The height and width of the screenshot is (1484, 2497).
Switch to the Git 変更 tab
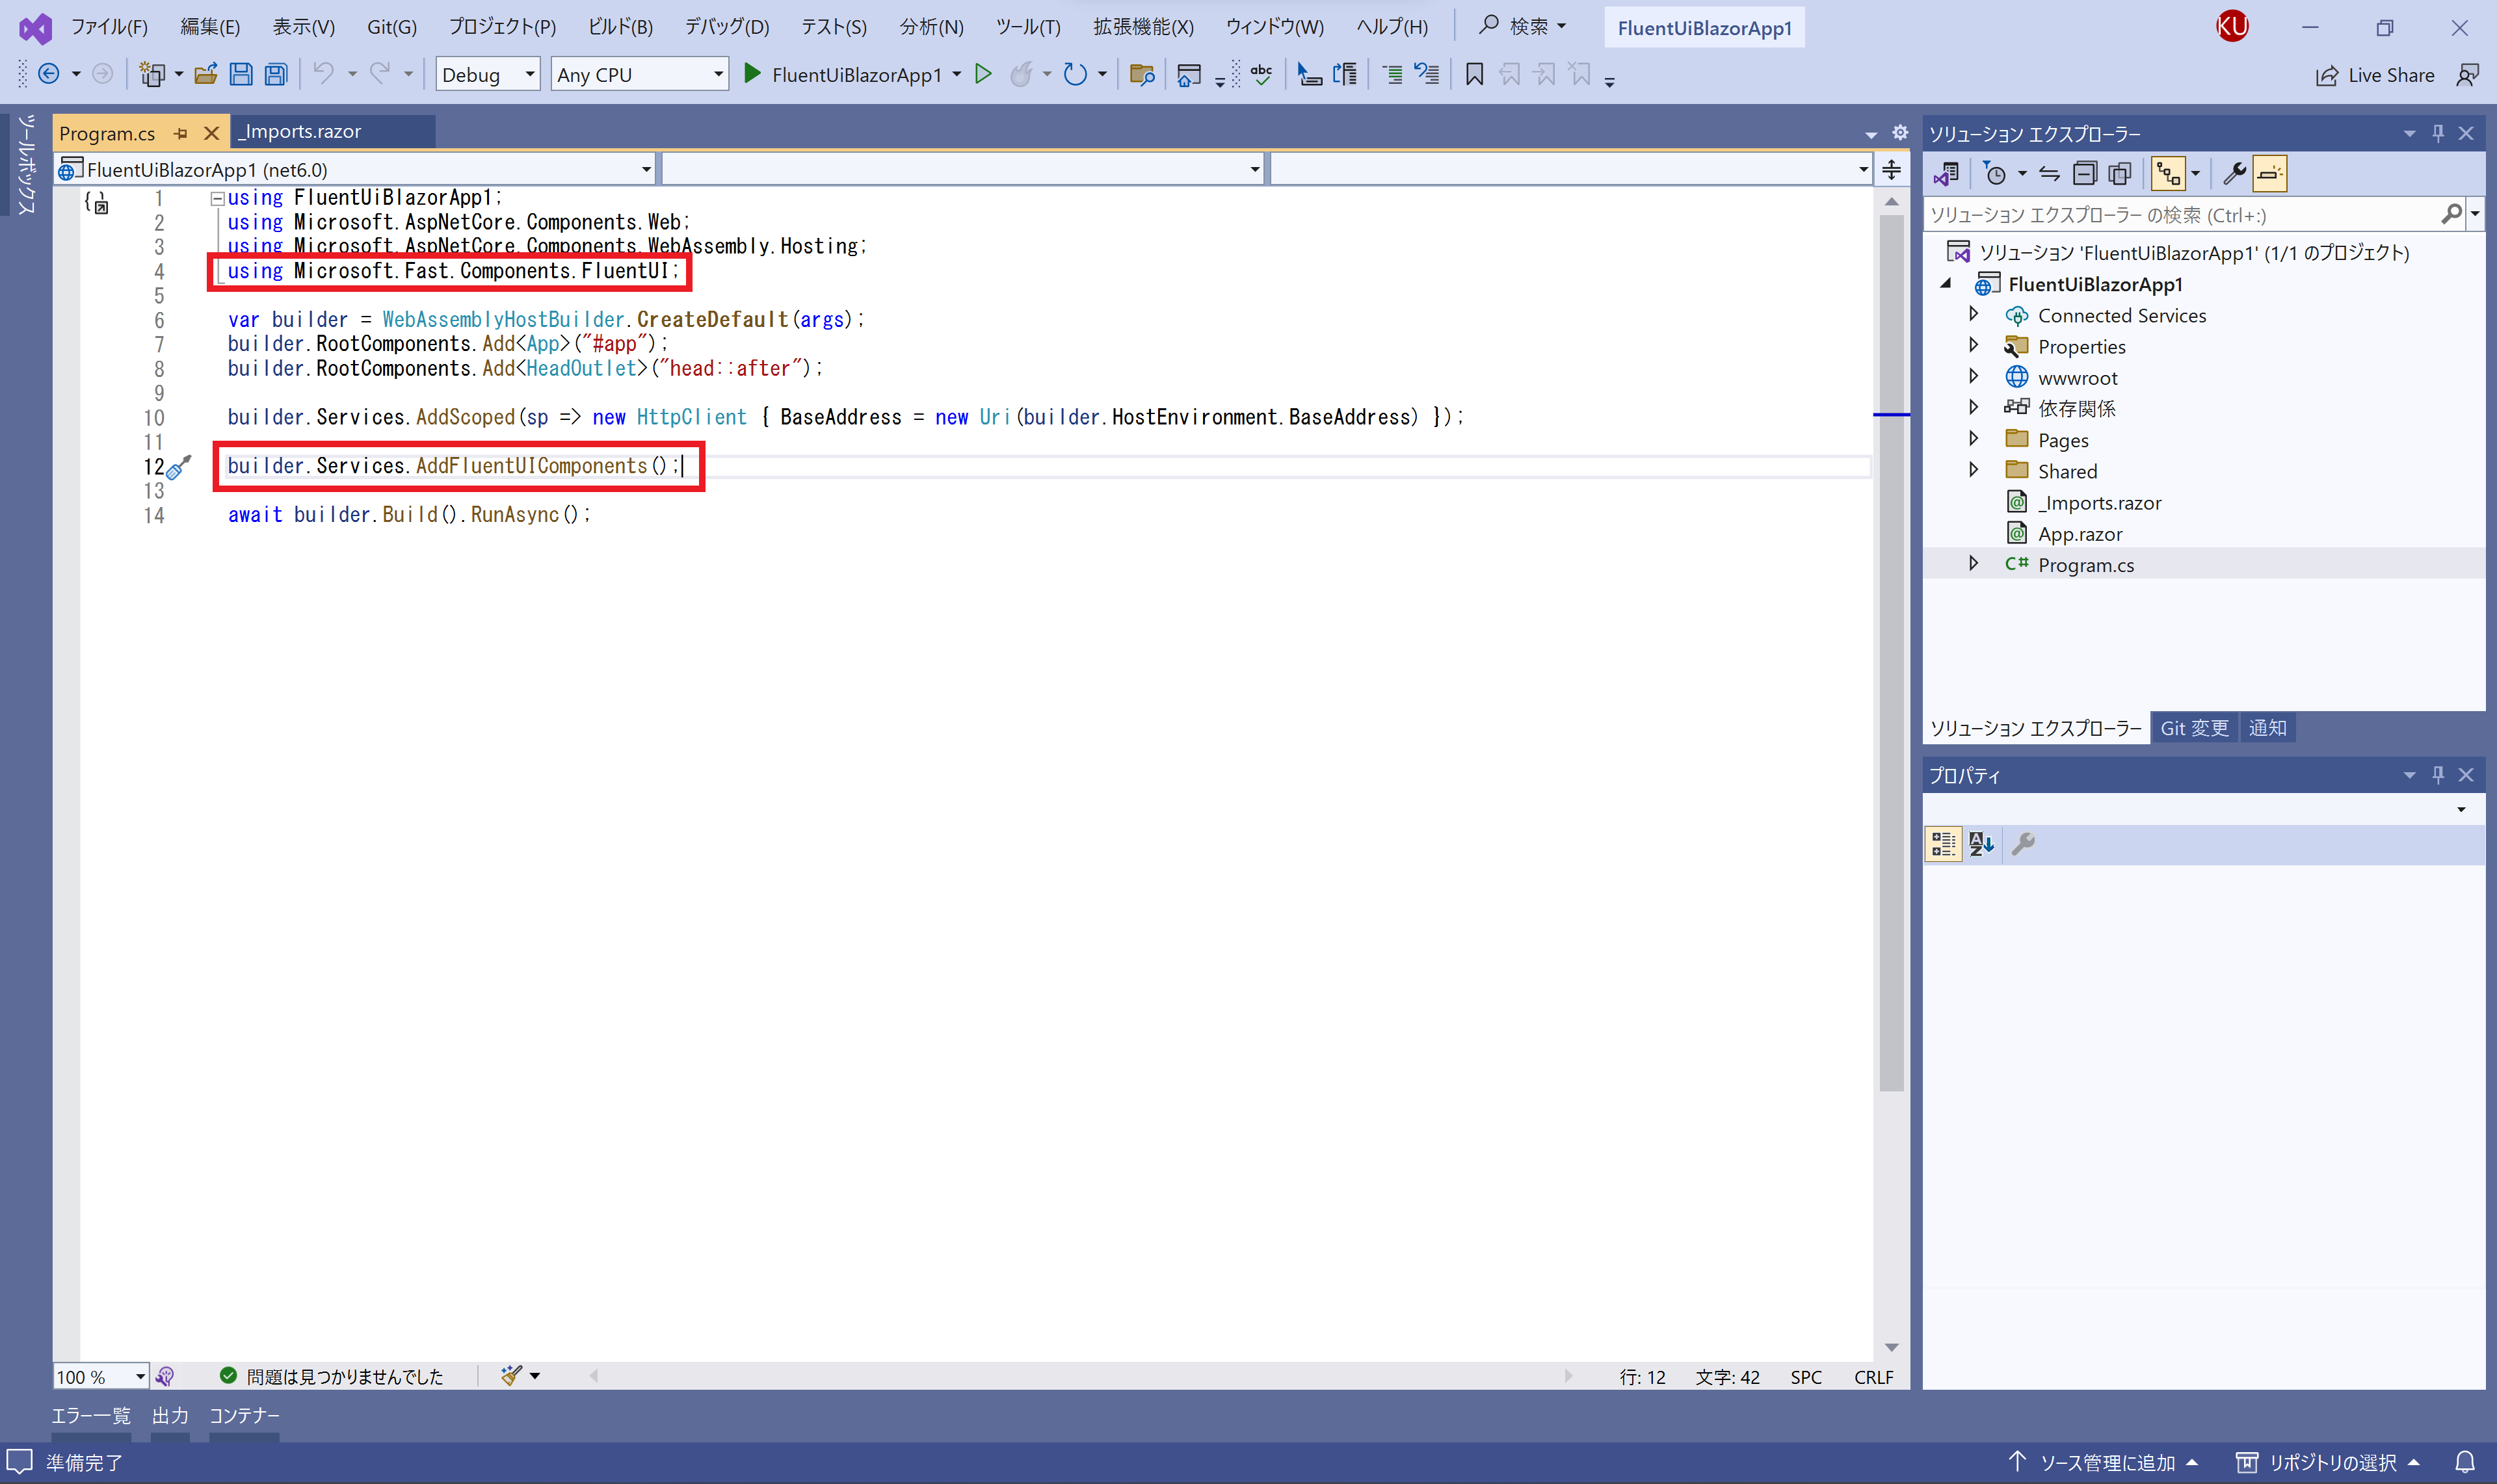(x=2194, y=728)
